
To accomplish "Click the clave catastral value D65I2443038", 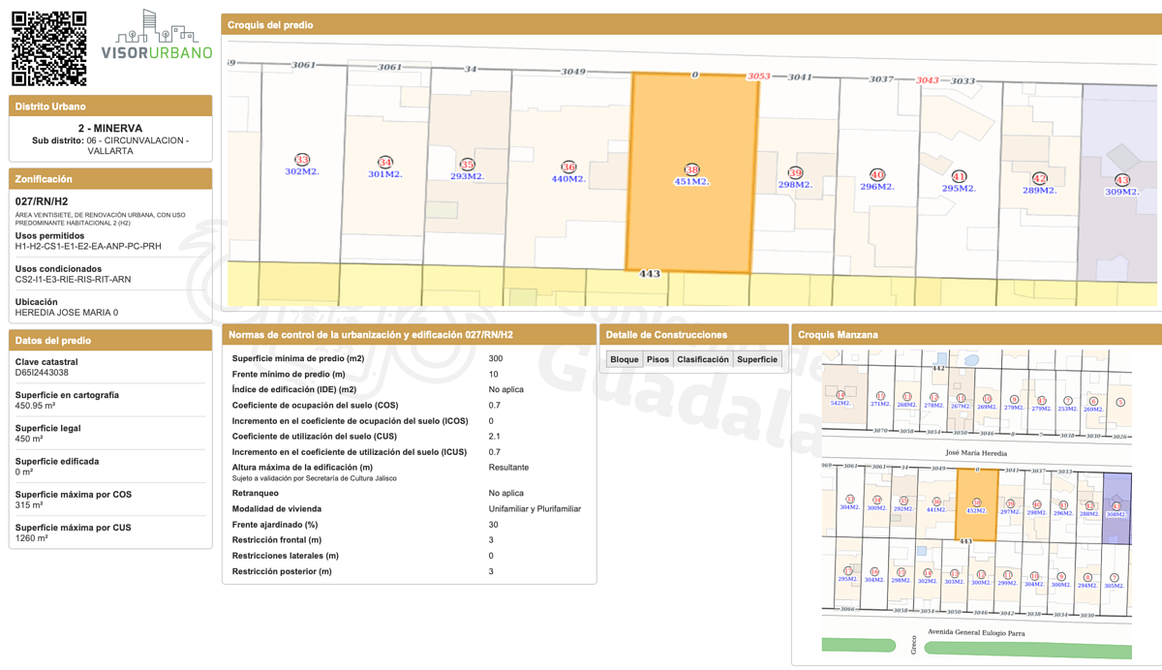I will [x=42, y=373].
